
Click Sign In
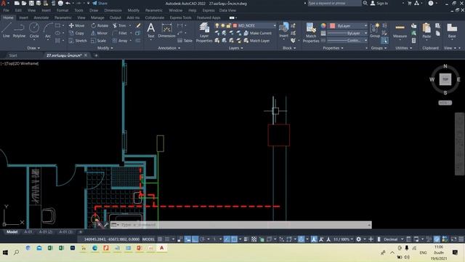[379, 3]
